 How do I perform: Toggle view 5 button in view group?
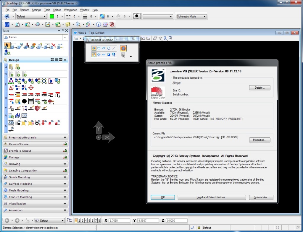pos(89,220)
